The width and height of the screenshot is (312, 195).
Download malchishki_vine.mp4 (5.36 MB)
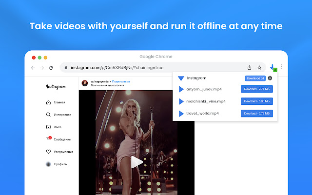257,101
